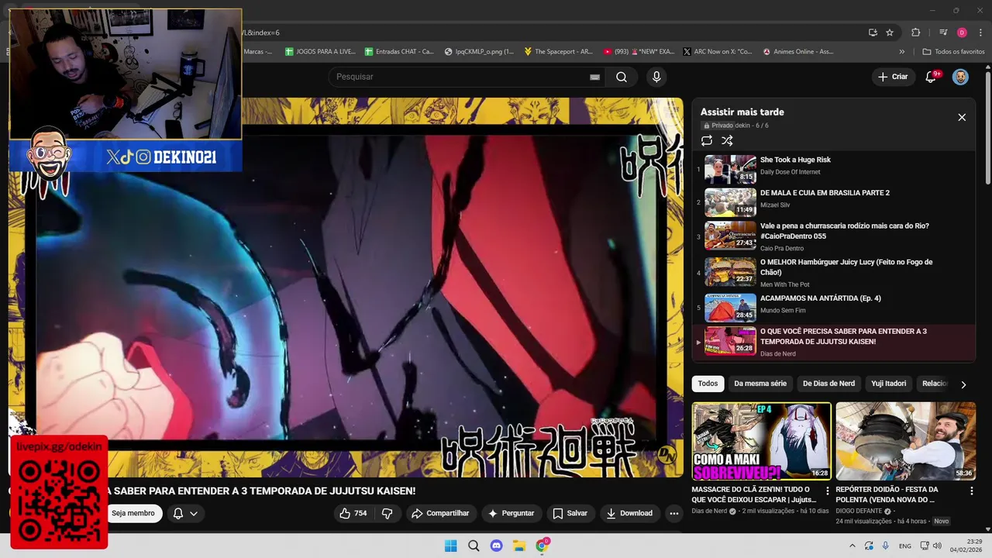Open Chrome extensions puzzle icon
992x558 pixels.
916,33
